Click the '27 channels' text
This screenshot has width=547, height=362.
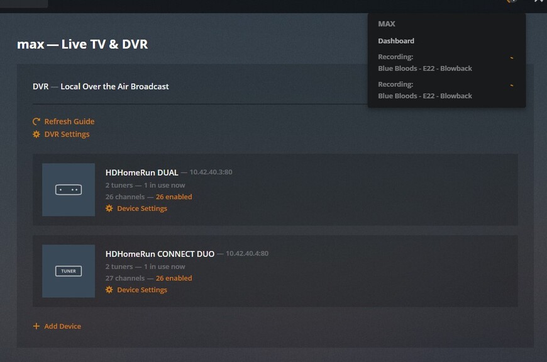125,278
